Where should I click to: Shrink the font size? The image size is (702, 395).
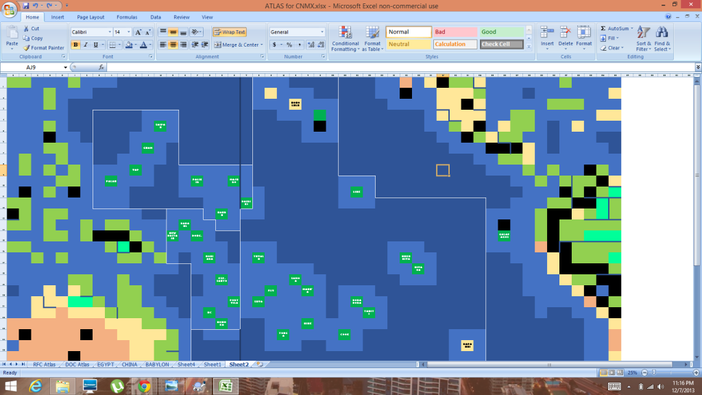[147, 32]
